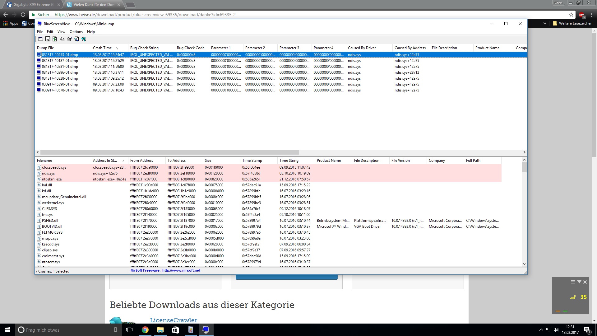This screenshot has width=597, height=336.
Task: Click the Exit door toolbar icon
Action: click(x=84, y=39)
